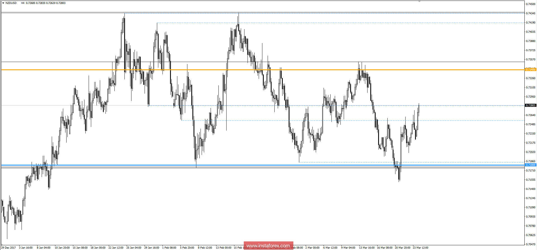This screenshot has width=537, height=250.
Task: Click the 8 Feb 12:00 time label
Action: coord(205,248)
